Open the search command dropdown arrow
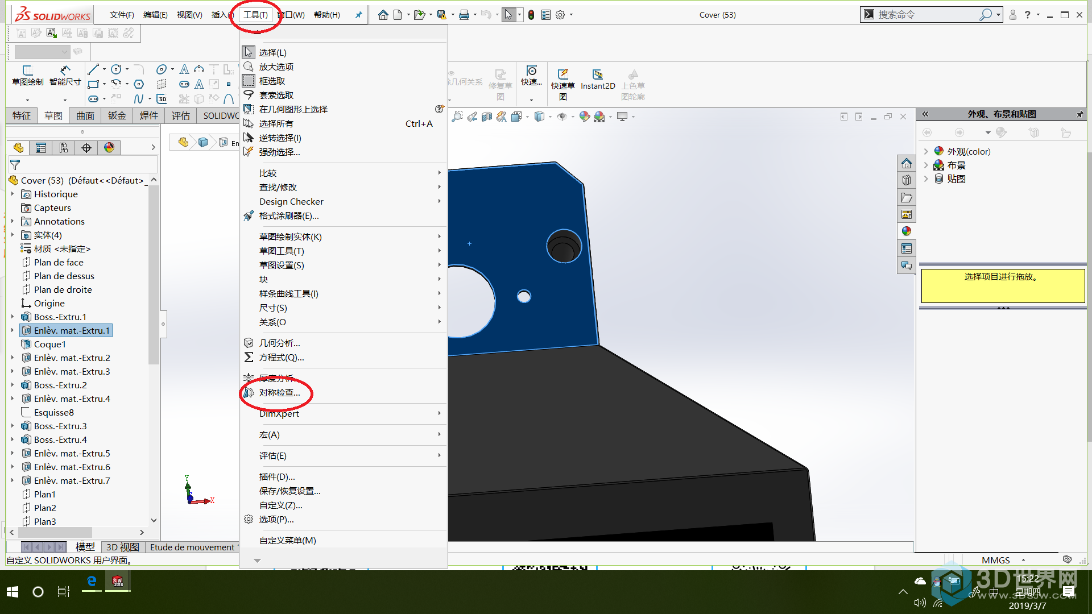1092x614 pixels. pyautogui.click(x=998, y=15)
